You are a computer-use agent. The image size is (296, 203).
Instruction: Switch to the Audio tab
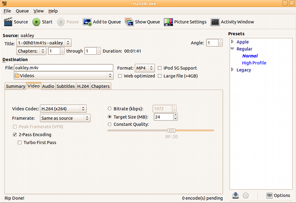click(48, 86)
